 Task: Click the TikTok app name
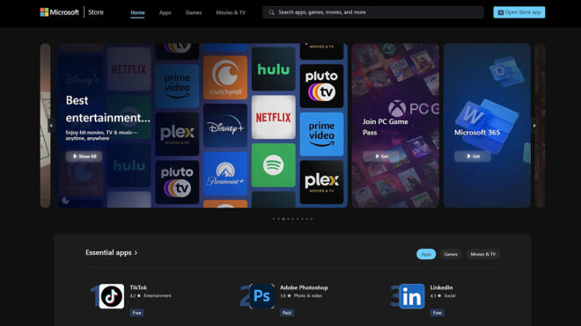pos(138,287)
